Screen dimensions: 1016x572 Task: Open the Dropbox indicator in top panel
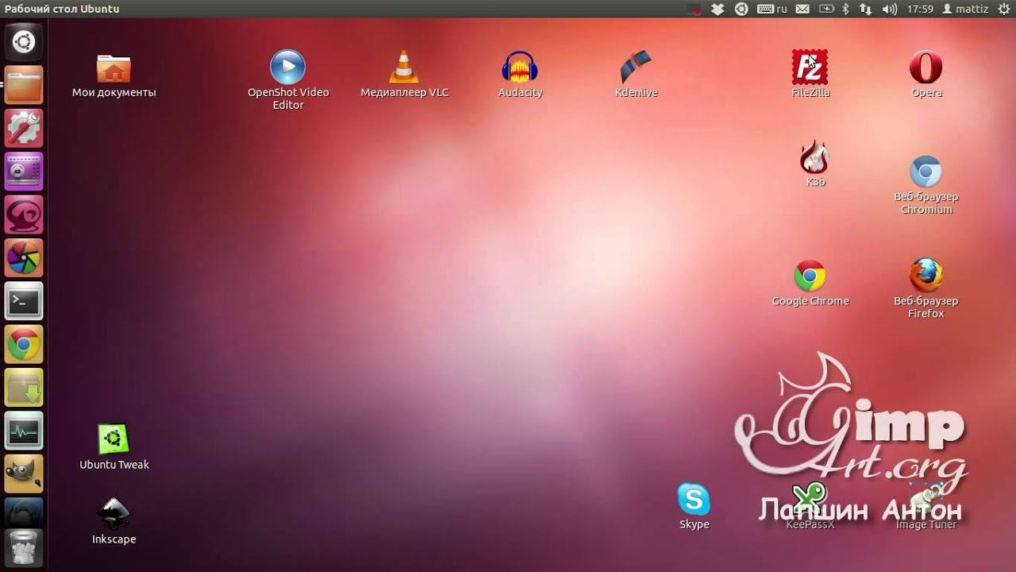(718, 9)
